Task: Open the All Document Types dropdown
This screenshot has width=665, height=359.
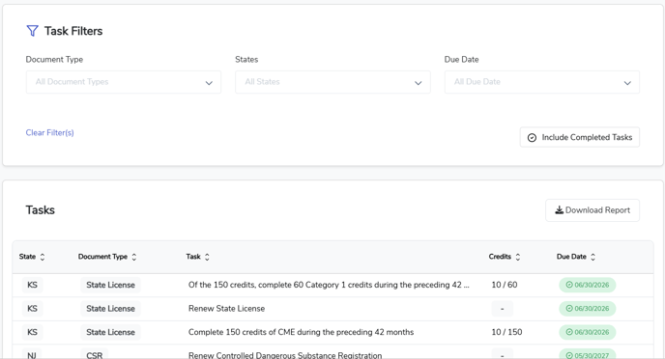Action: [124, 82]
